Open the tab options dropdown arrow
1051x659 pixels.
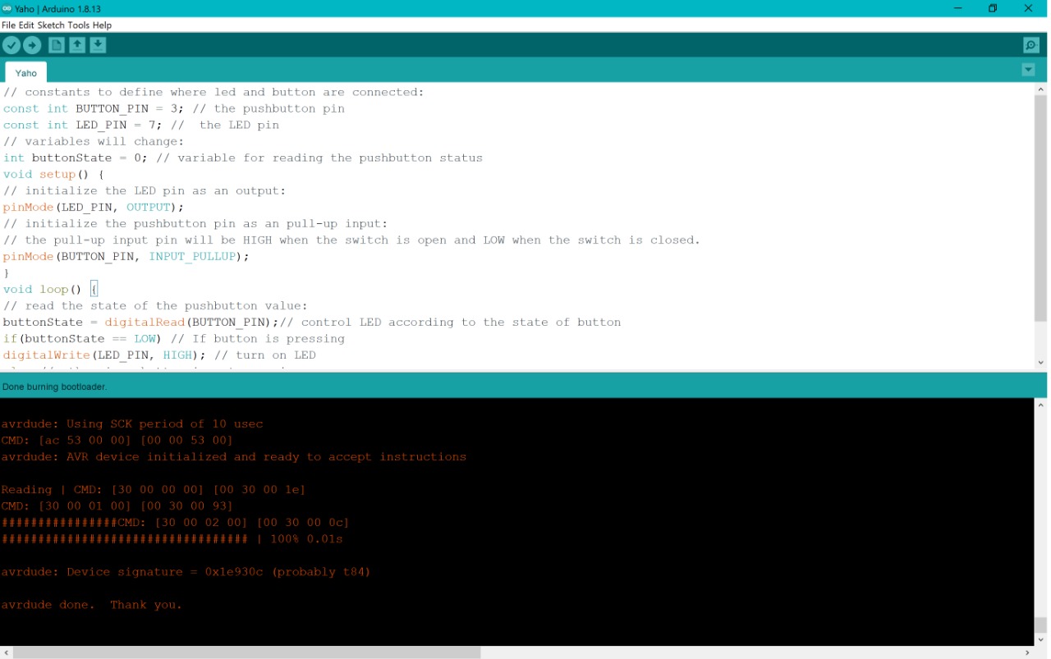pyautogui.click(x=1028, y=71)
